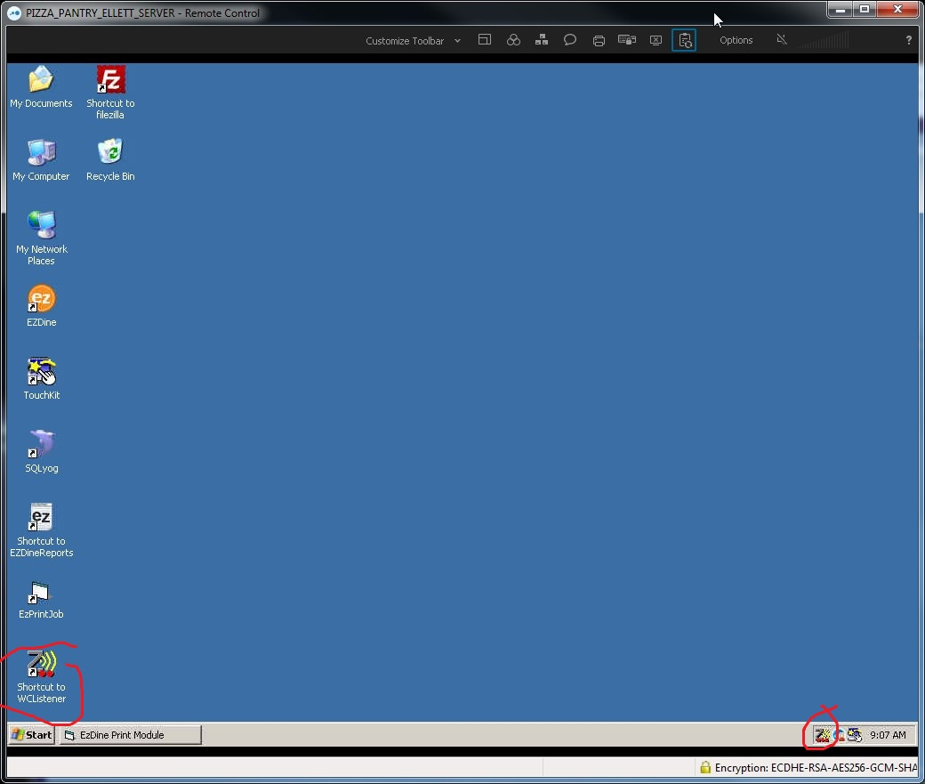
Task: Click the three overlapping circles toolbar icon
Action: 513,40
